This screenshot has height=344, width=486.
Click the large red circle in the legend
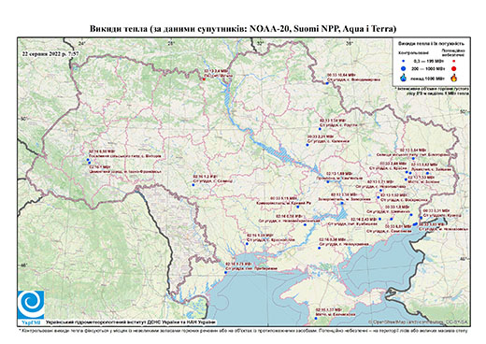[x=454, y=68]
